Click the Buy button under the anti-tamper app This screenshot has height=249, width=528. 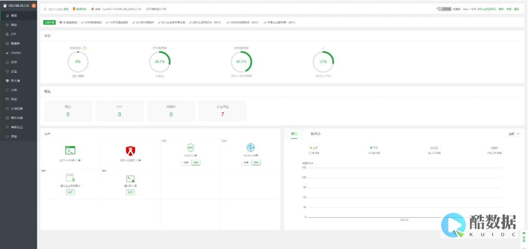point(70,192)
